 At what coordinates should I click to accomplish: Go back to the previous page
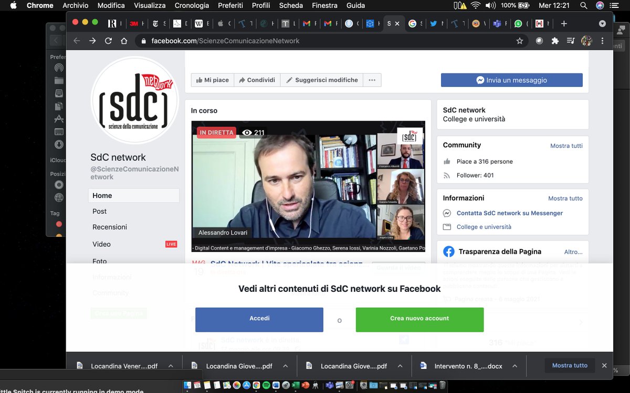point(77,41)
